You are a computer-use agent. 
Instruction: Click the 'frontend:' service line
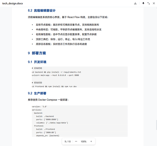pyautogui.click(x=39, y=126)
